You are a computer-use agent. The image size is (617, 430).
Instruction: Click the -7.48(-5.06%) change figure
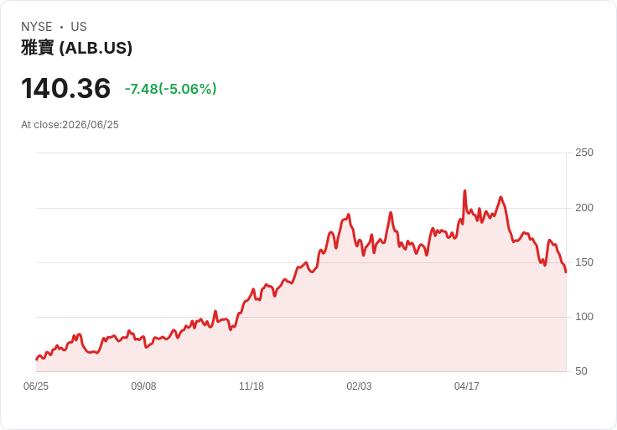(x=171, y=89)
